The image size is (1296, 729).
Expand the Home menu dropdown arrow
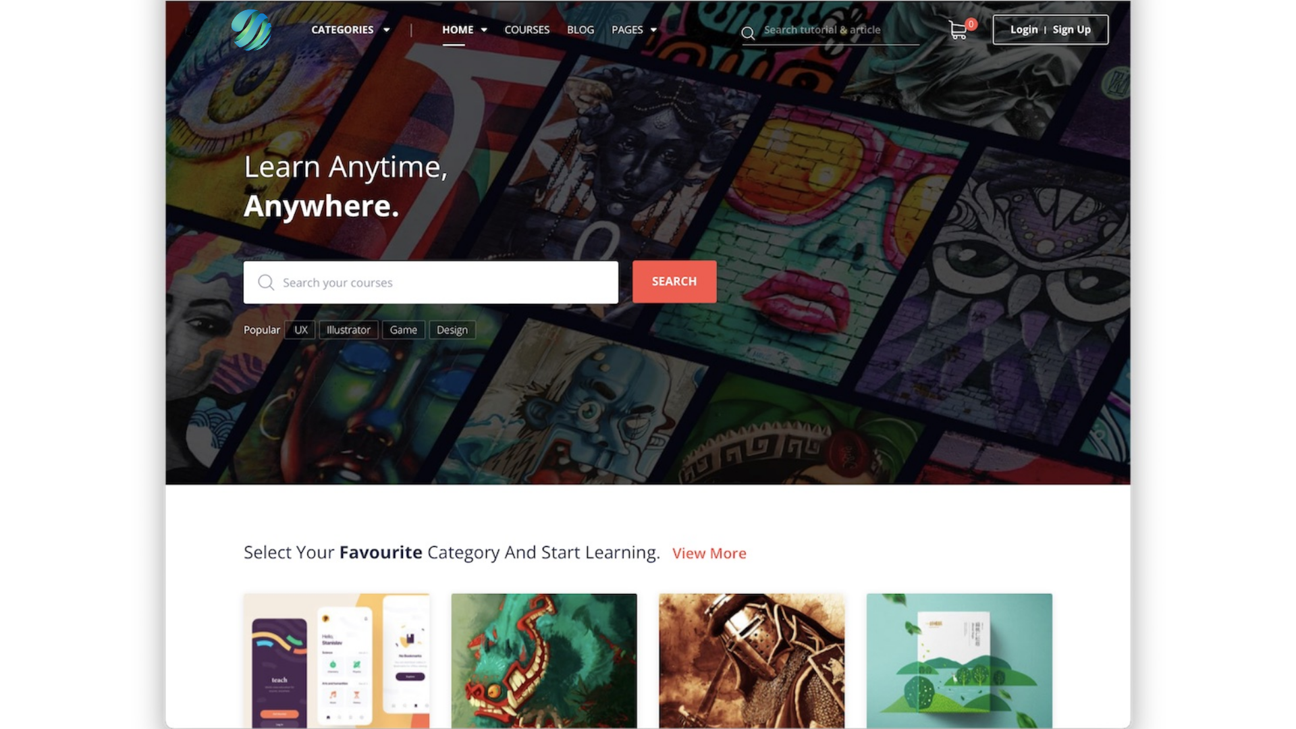(484, 30)
